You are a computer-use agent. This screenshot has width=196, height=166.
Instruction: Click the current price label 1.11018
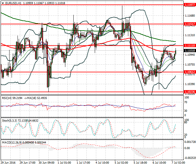pos(190,51)
